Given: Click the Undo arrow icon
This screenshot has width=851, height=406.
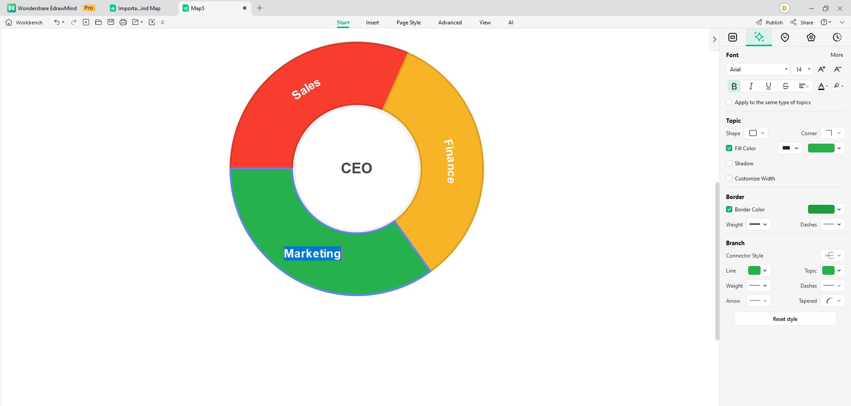Looking at the screenshot, I should 57,22.
